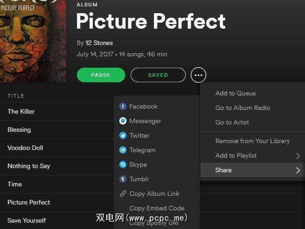Open the 12 Stones artist link
Image resolution: width=305 pixels, height=229 pixels.
pos(99,43)
